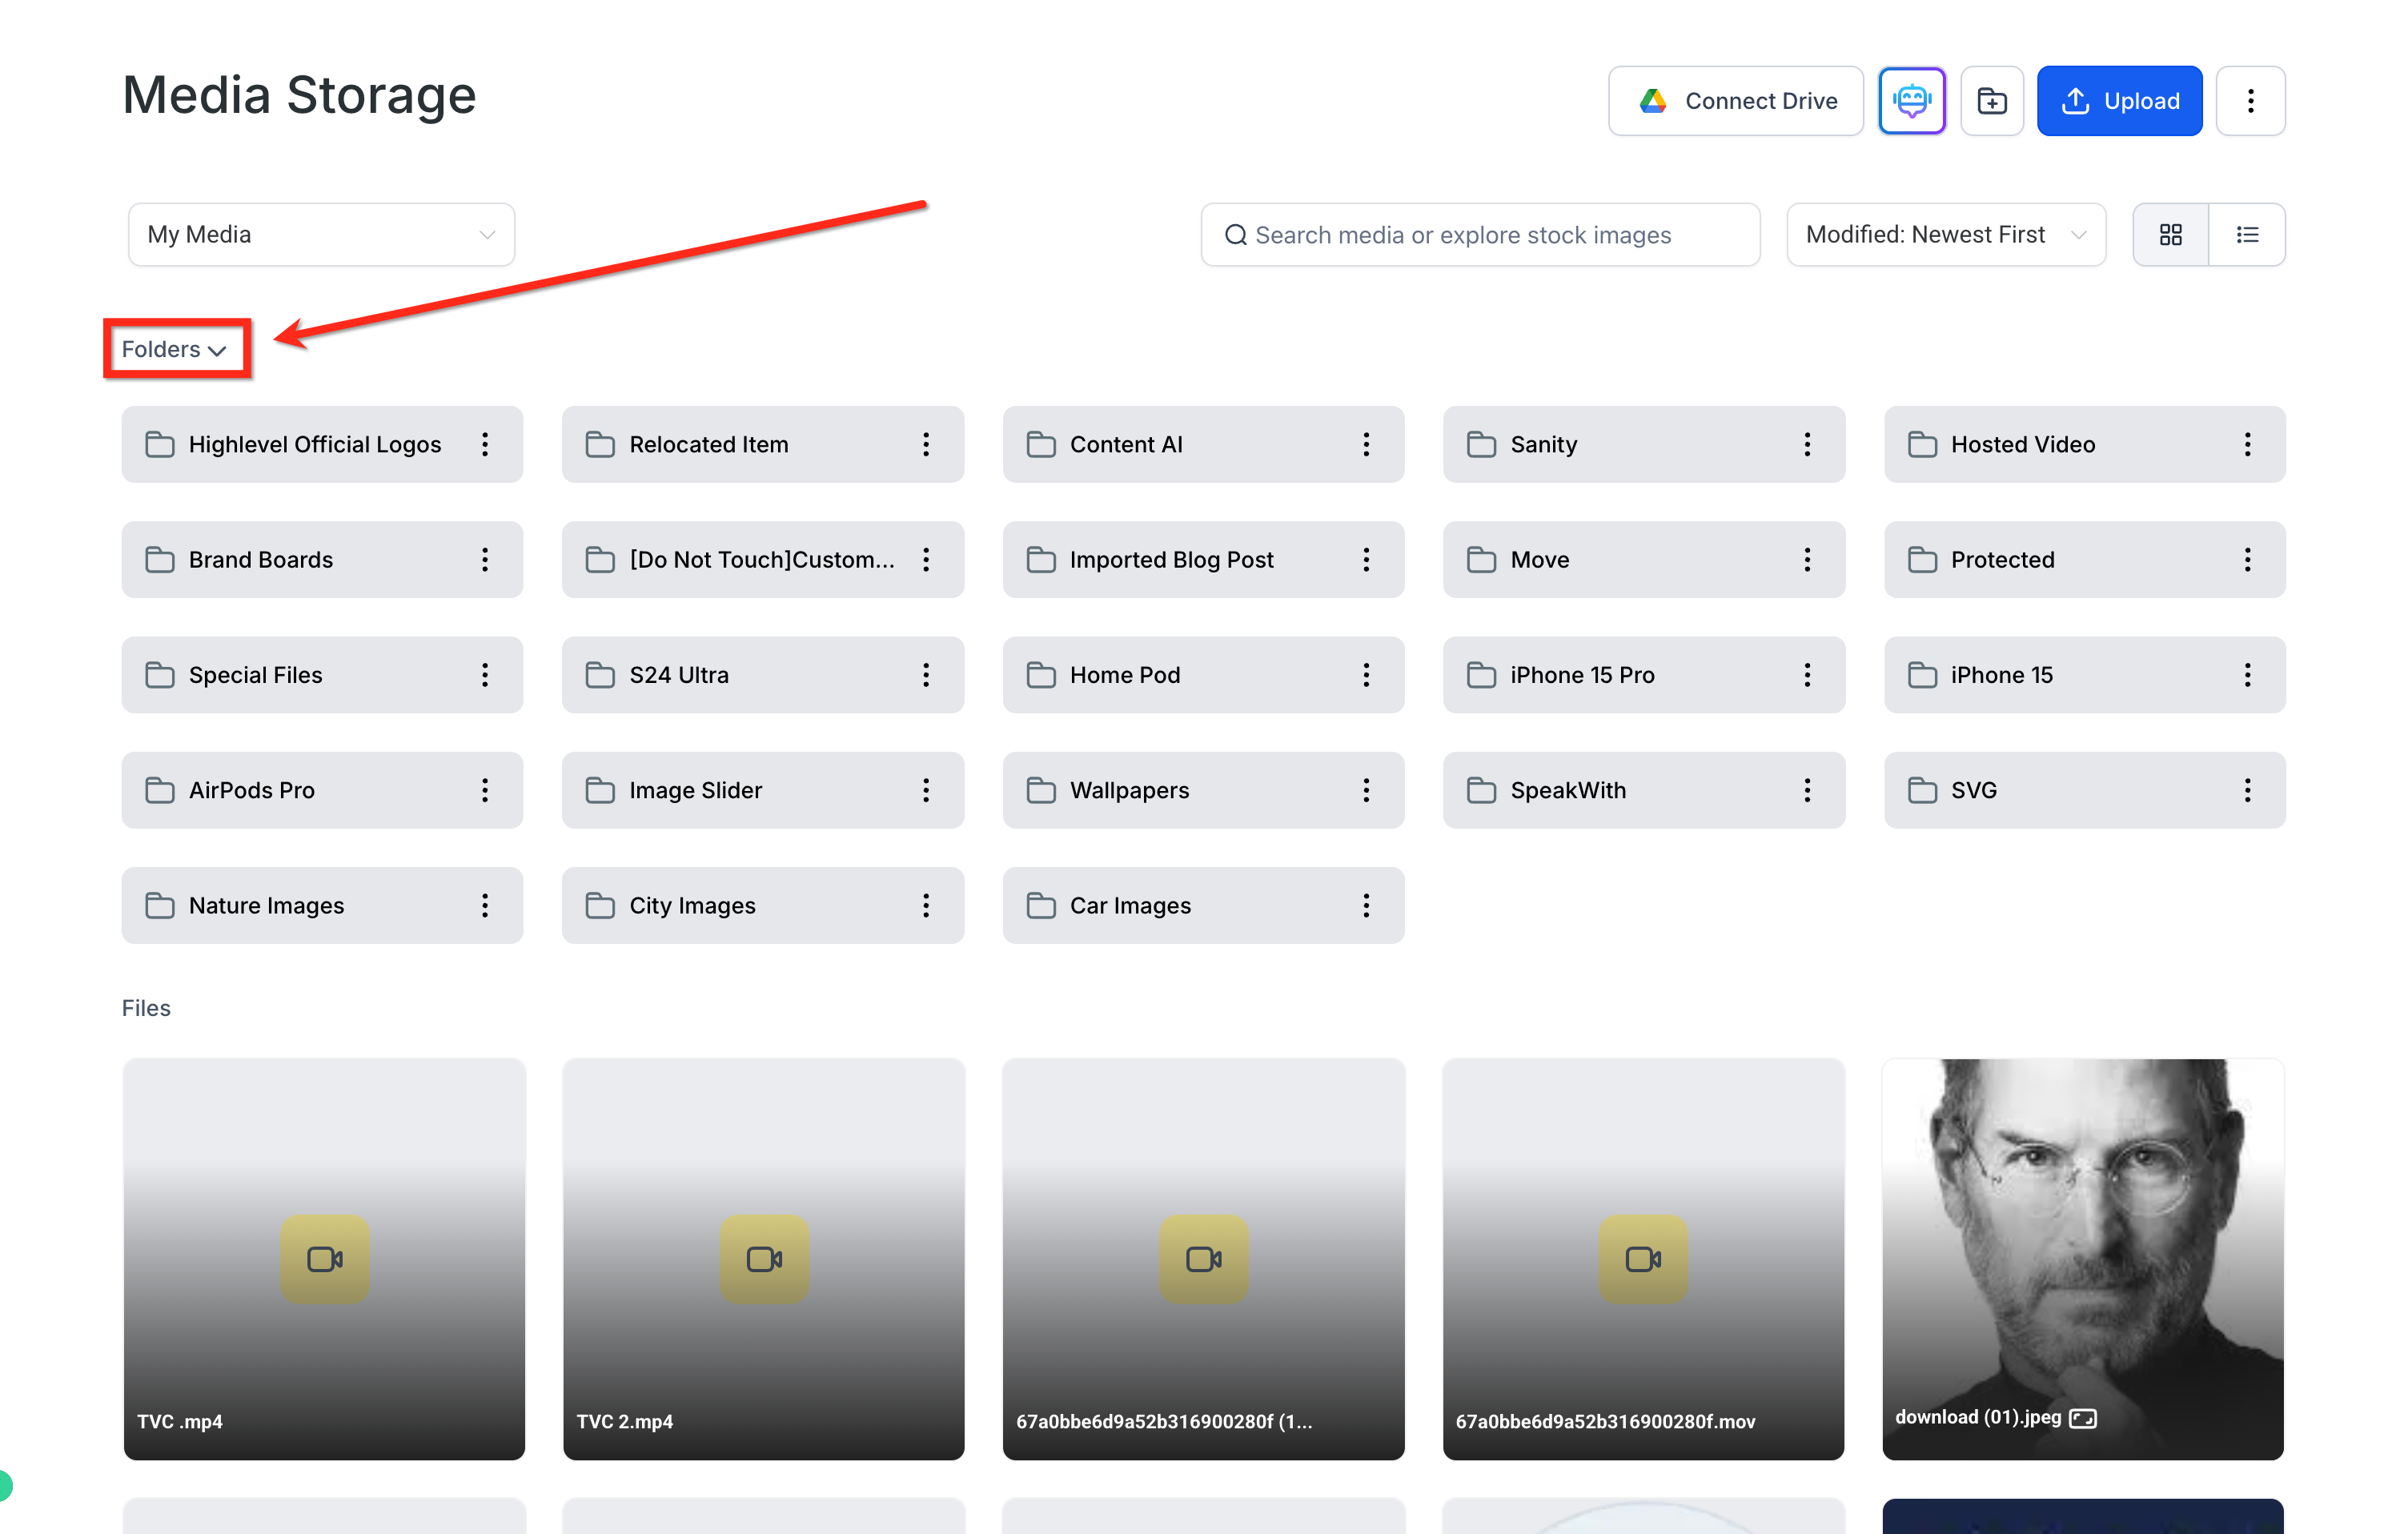
Task: Open the Modified: Newest First sort dropdown
Action: pyautogui.click(x=1945, y=235)
